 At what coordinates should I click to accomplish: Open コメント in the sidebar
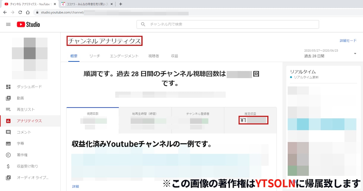[30, 132]
